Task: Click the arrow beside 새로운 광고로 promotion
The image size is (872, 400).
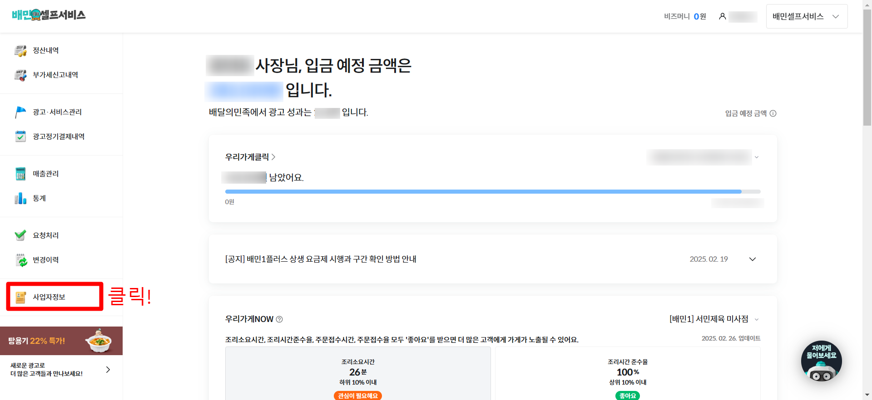Action: coord(108,370)
